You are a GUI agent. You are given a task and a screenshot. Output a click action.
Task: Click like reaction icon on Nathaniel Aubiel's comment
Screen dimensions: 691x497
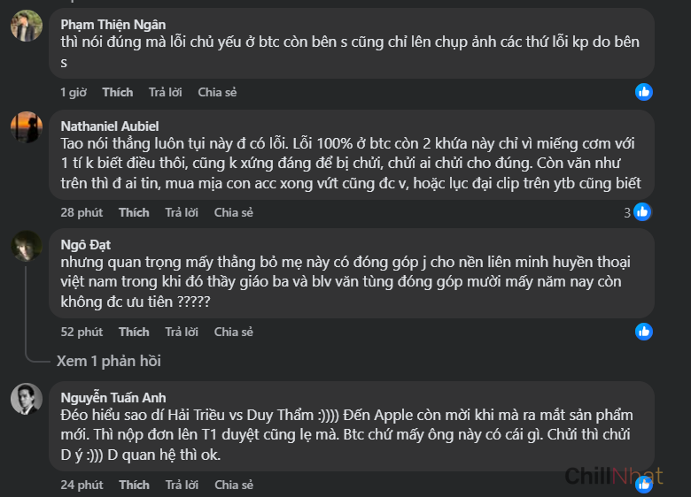(643, 211)
